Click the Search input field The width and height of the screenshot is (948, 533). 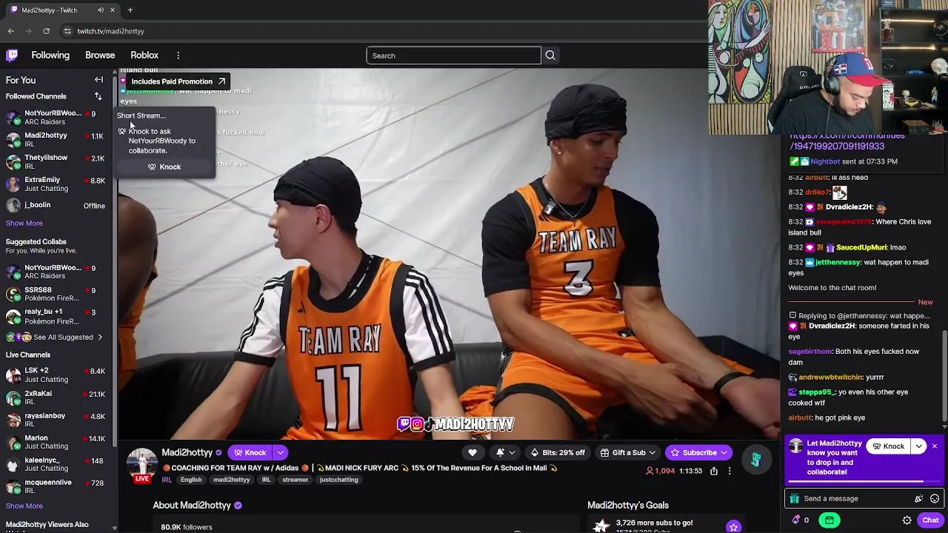click(453, 56)
